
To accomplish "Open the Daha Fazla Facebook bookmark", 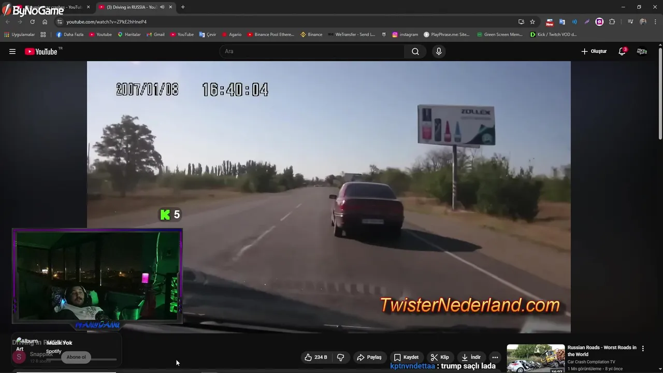I will (69, 35).
